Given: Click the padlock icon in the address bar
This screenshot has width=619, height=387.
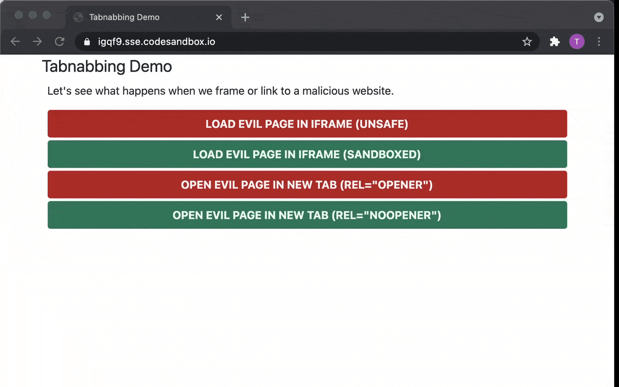Looking at the screenshot, I should (x=86, y=42).
